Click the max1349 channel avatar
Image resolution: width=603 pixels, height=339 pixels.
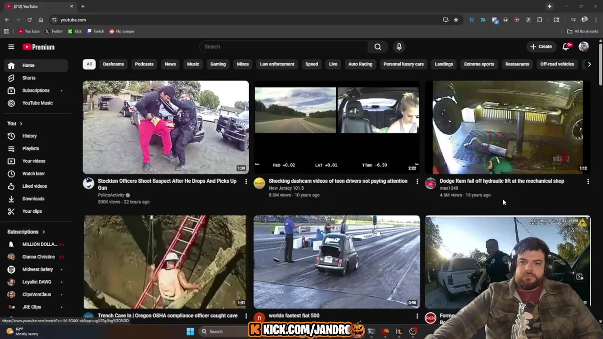pyautogui.click(x=431, y=184)
